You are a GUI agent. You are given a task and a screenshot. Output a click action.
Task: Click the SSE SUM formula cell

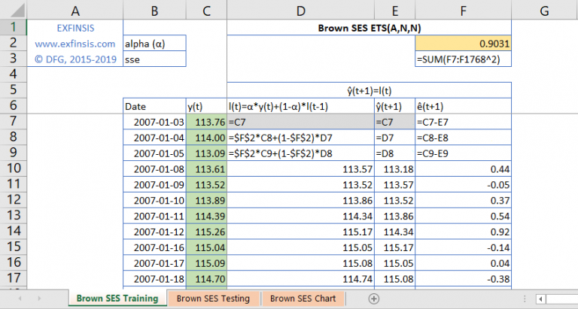click(x=463, y=59)
